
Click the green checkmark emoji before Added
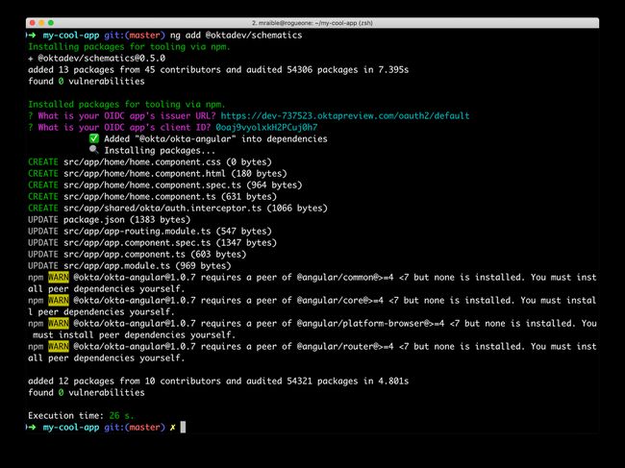coord(93,138)
